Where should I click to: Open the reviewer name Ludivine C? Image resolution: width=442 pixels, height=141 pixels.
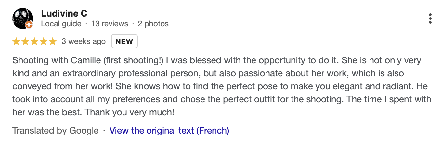pyautogui.click(x=64, y=14)
